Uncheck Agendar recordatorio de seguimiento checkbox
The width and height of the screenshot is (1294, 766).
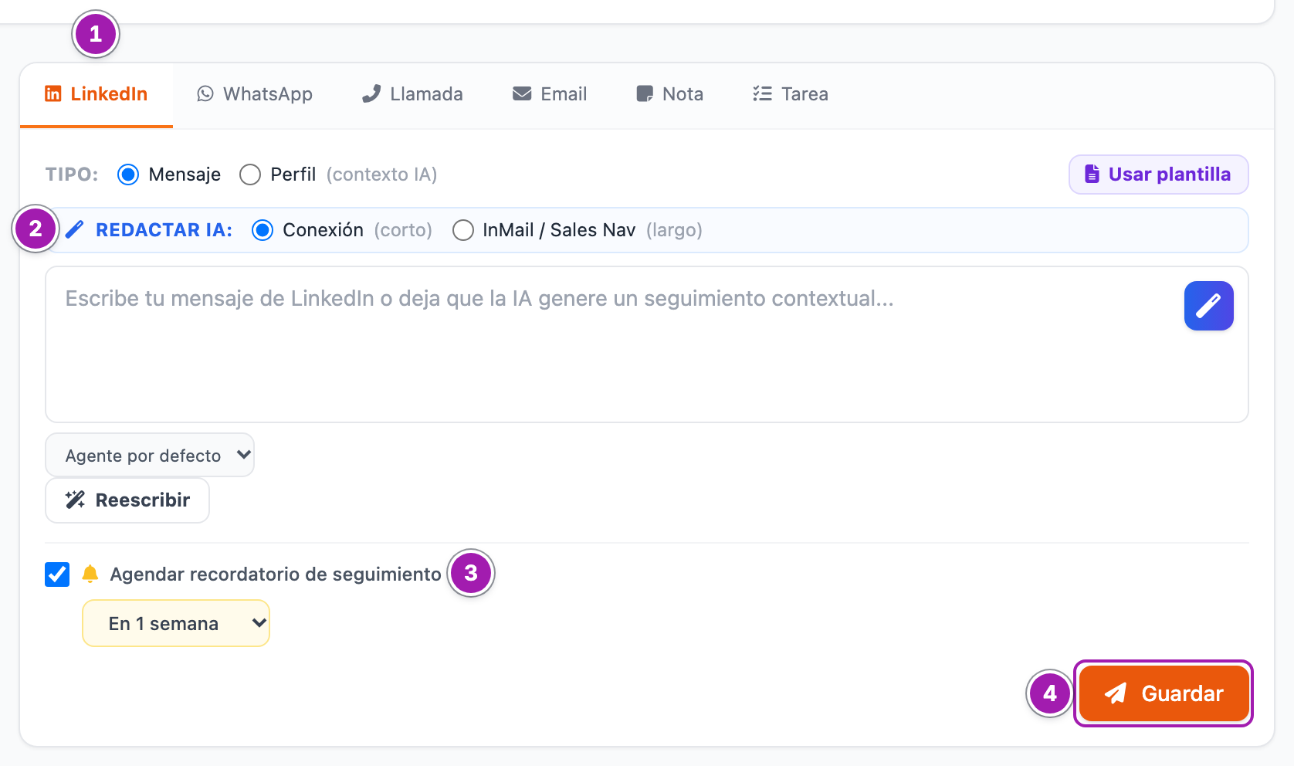point(57,574)
